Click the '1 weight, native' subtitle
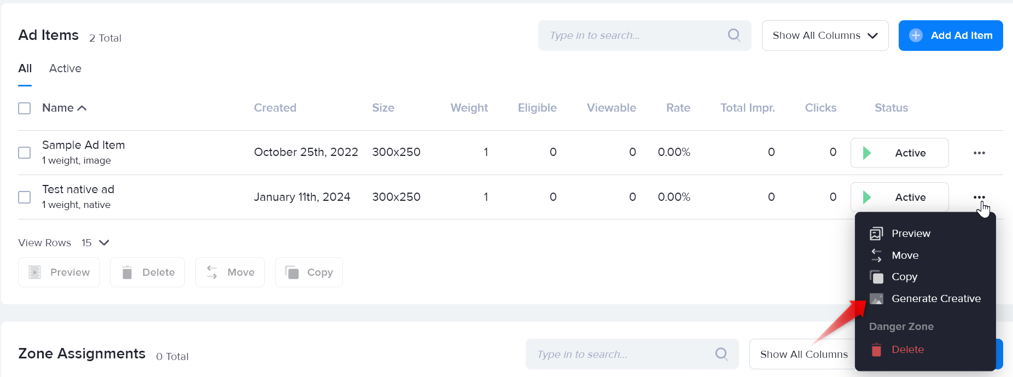This screenshot has height=377, width=1013. pyautogui.click(x=76, y=205)
